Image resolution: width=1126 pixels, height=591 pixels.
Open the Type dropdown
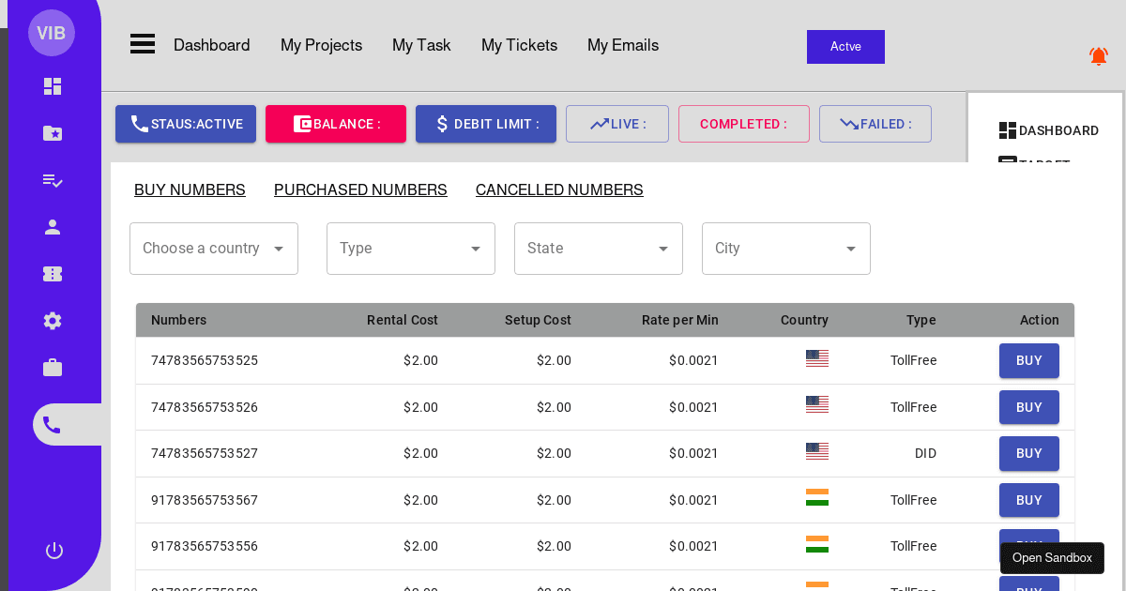click(x=411, y=249)
